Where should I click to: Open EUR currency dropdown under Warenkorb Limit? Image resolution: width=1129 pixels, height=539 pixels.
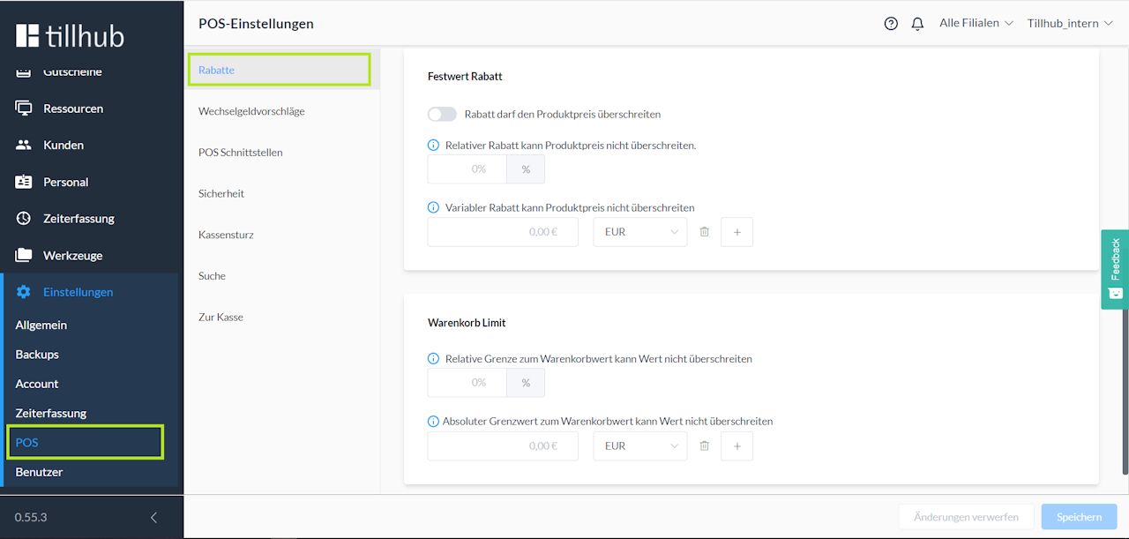click(x=639, y=446)
